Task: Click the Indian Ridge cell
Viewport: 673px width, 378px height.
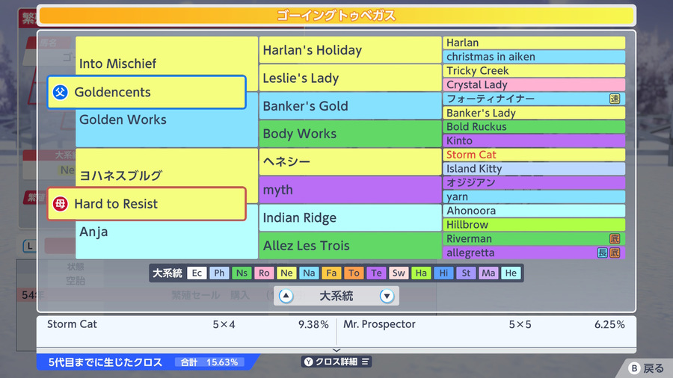Action: [350, 217]
